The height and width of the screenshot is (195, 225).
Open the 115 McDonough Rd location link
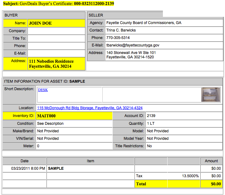click(x=90, y=108)
